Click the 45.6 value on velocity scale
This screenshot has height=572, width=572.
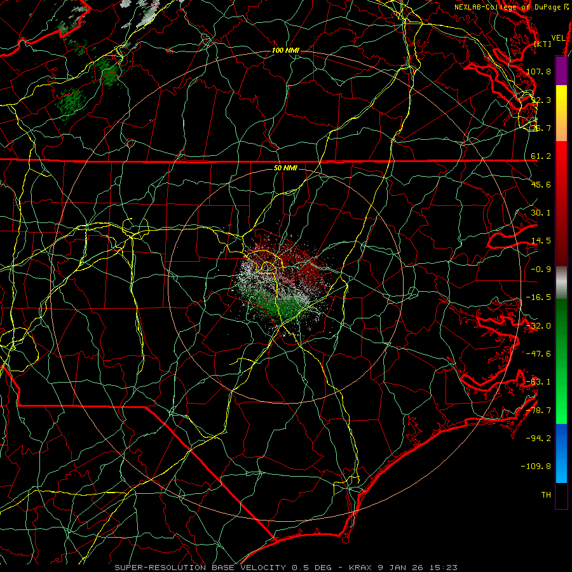tap(541, 184)
